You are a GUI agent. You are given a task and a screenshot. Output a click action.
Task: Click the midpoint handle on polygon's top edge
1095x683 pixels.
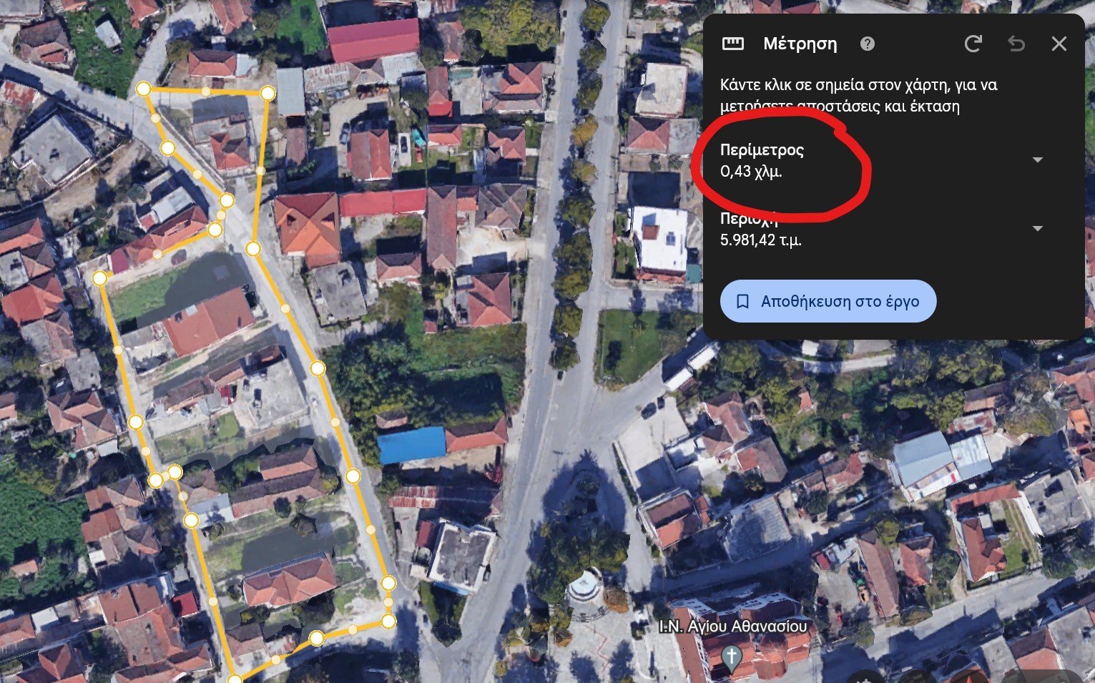pyautogui.click(x=206, y=91)
